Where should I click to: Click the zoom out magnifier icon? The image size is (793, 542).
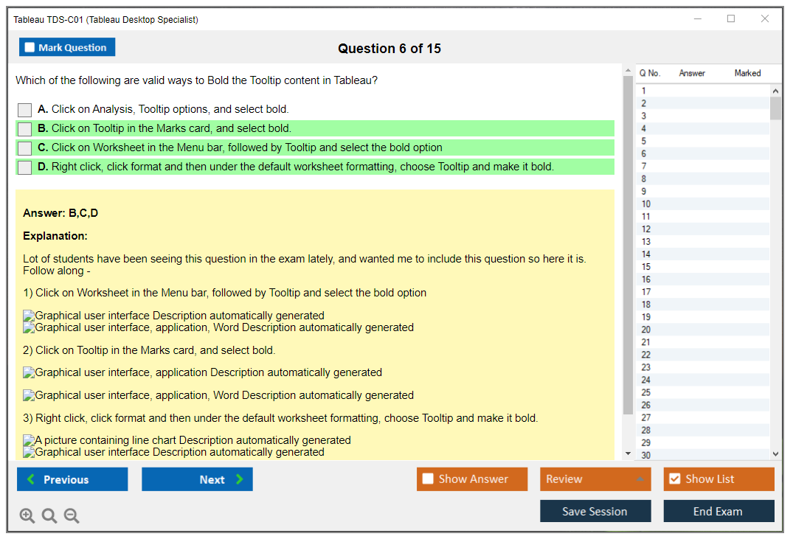pyautogui.click(x=72, y=516)
